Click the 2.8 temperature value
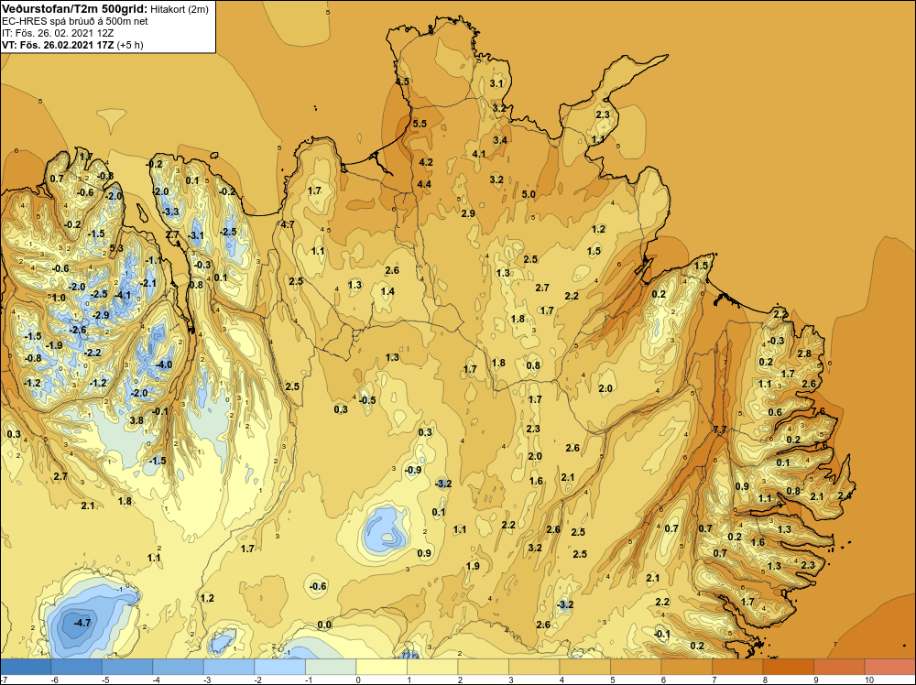 tap(804, 353)
